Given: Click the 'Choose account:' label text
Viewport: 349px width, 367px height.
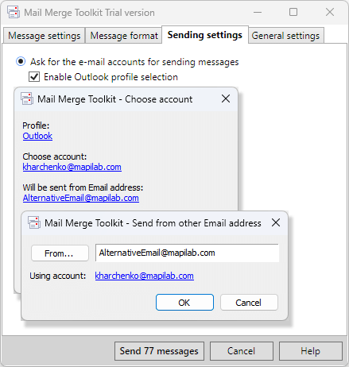Looking at the screenshot, I should click(55, 156).
